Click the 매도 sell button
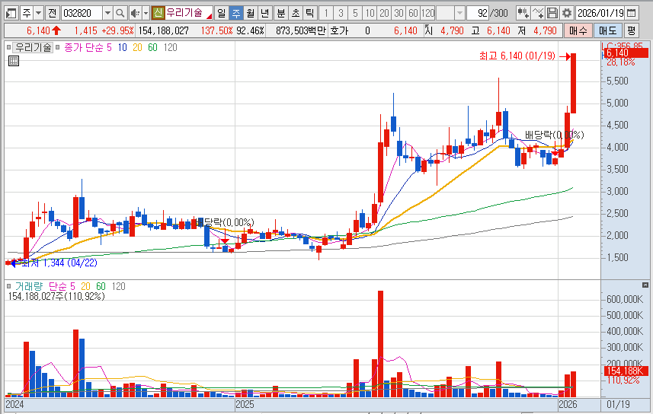This screenshot has width=653, height=414. click(x=608, y=30)
